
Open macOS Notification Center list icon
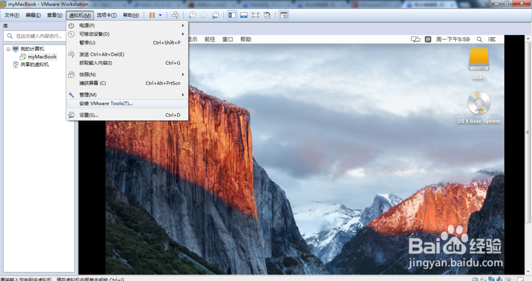point(492,39)
